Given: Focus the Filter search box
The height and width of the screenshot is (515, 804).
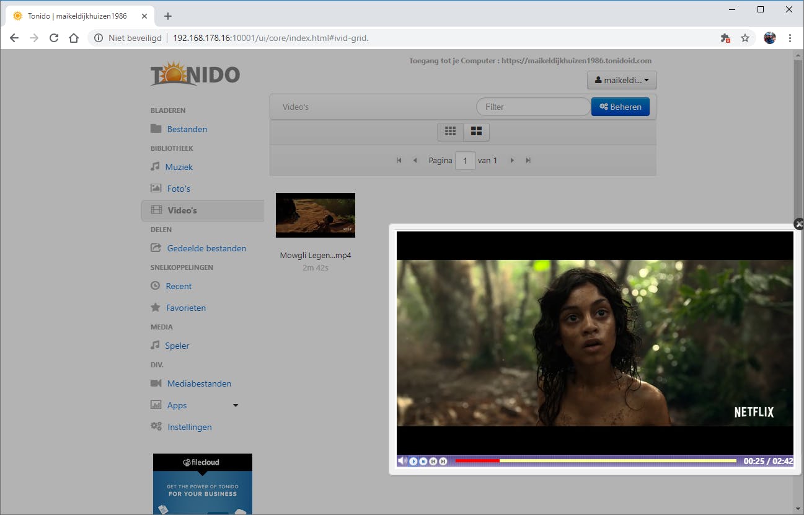Looking at the screenshot, I should [533, 107].
